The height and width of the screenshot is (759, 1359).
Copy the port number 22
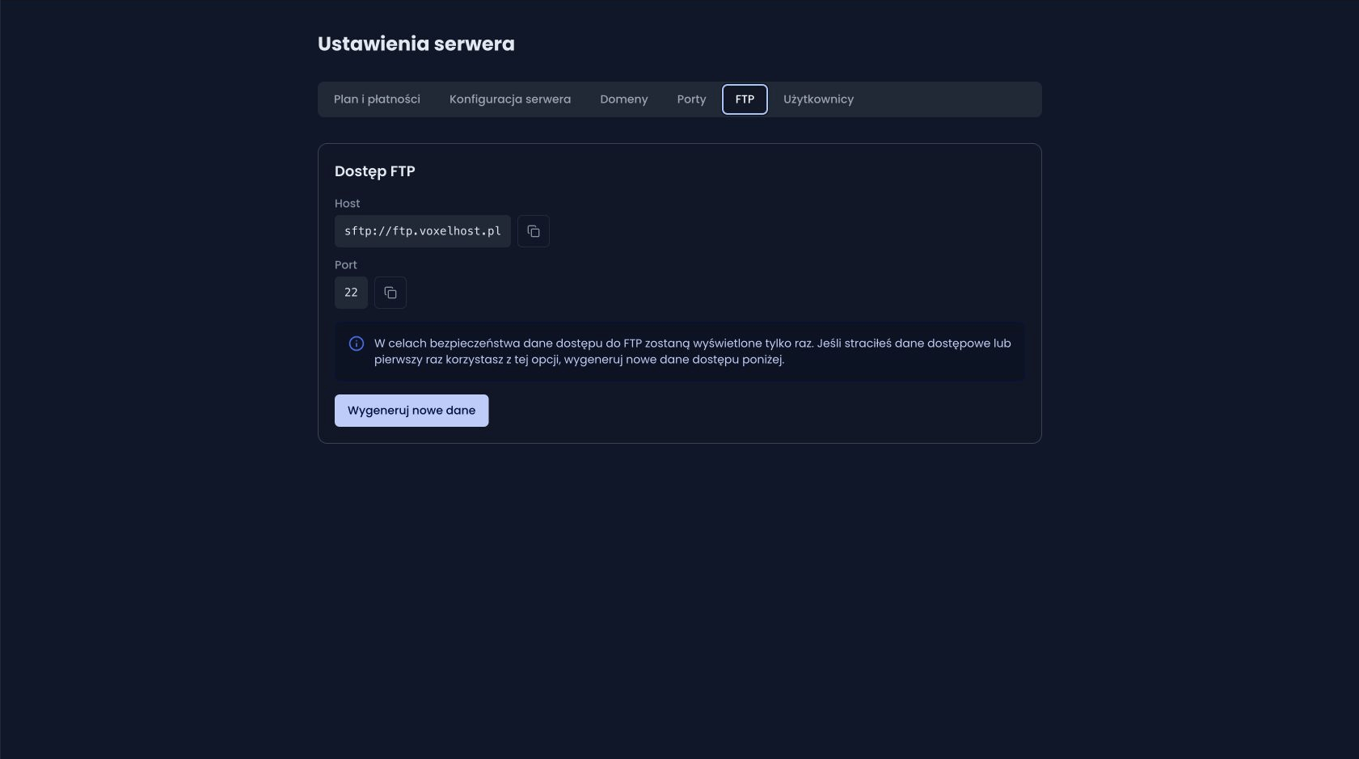coord(390,293)
